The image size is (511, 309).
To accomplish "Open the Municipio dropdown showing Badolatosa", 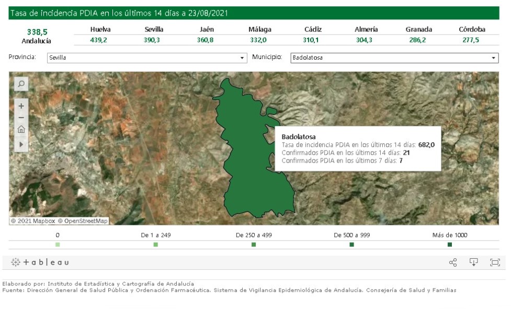I will [x=393, y=58].
